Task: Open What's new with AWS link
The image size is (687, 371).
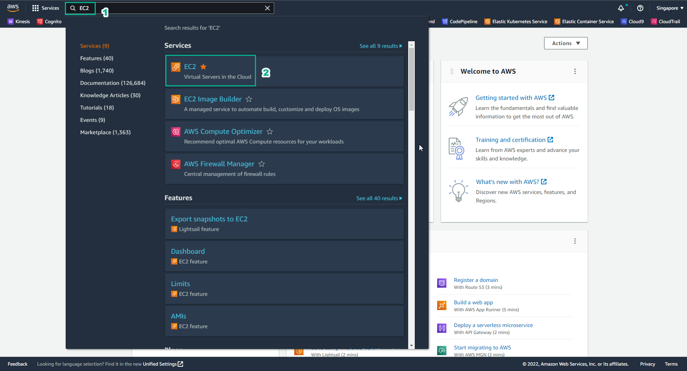Action: coord(511,182)
